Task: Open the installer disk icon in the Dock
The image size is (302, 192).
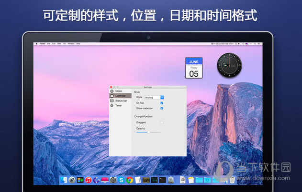Action: pos(171,180)
